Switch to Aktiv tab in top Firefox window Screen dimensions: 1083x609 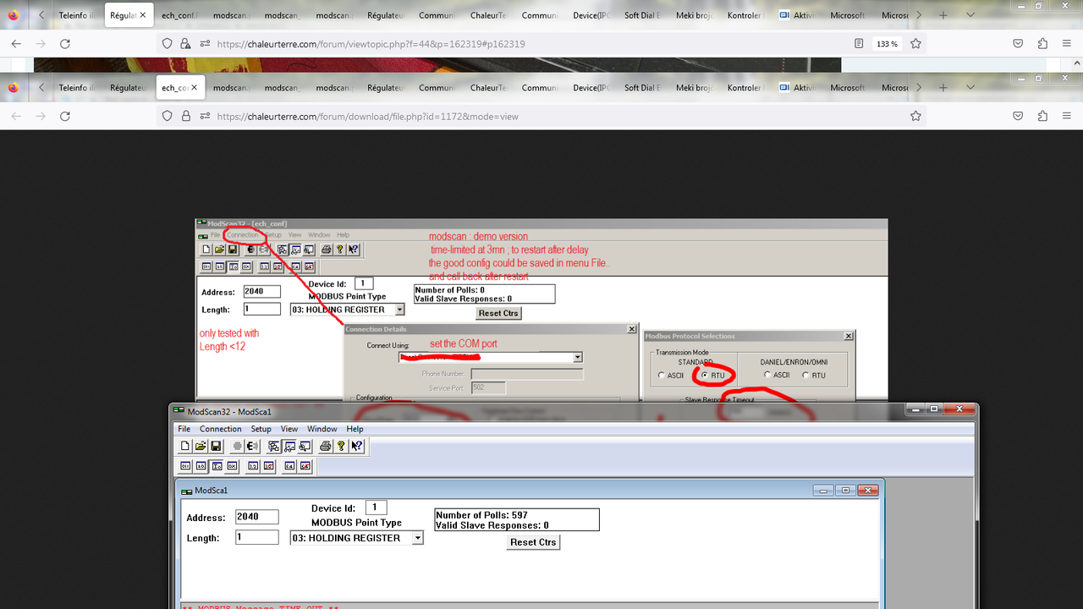tap(798, 15)
